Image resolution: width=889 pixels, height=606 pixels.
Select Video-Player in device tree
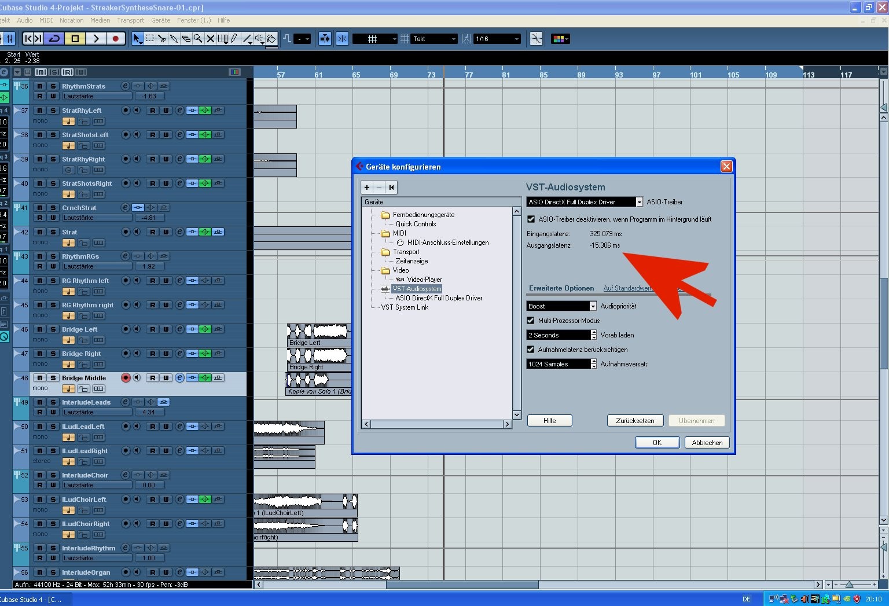pyautogui.click(x=424, y=280)
